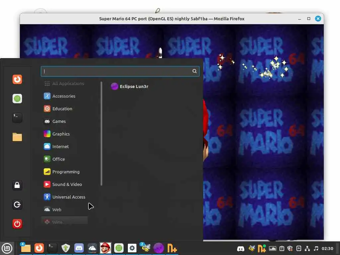Launch Terminal from menu favorites sidebar
Screen dimensions: 340x255
tap(17, 118)
